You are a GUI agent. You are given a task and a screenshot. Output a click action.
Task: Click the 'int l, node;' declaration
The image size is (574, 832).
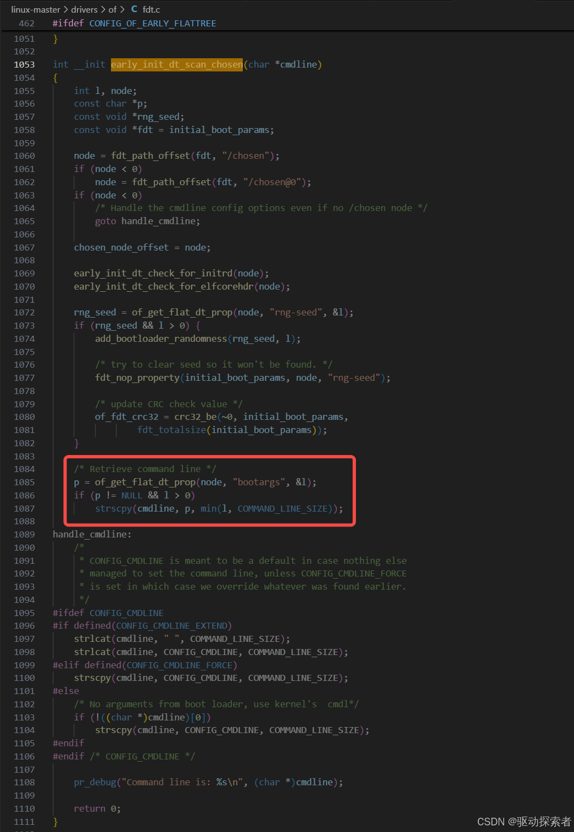point(105,91)
